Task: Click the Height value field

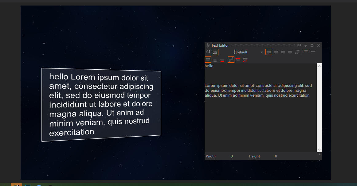Action: [276, 156]
